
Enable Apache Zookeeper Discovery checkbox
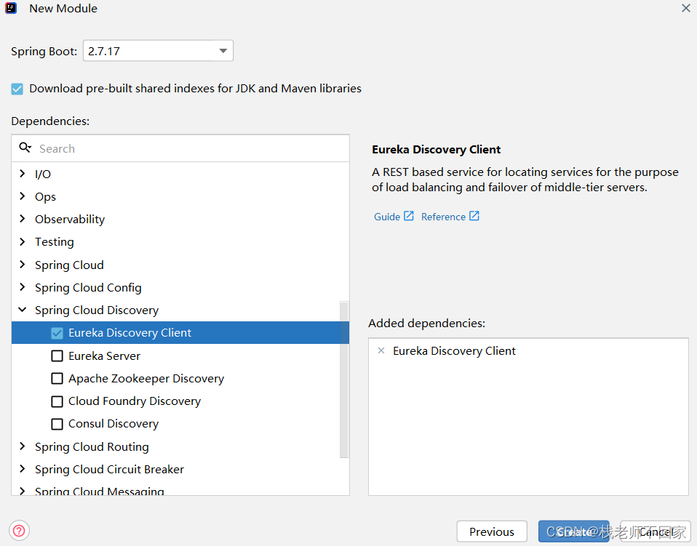(x=57, y=379)
